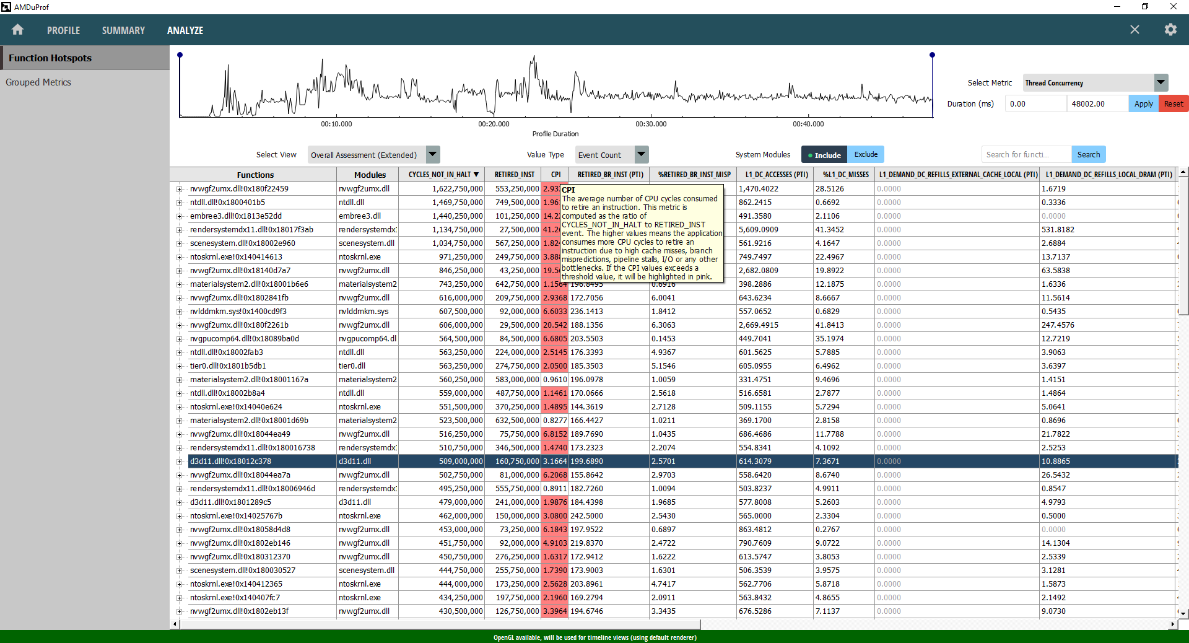Open the PROFILE tab

pos(63,30)
